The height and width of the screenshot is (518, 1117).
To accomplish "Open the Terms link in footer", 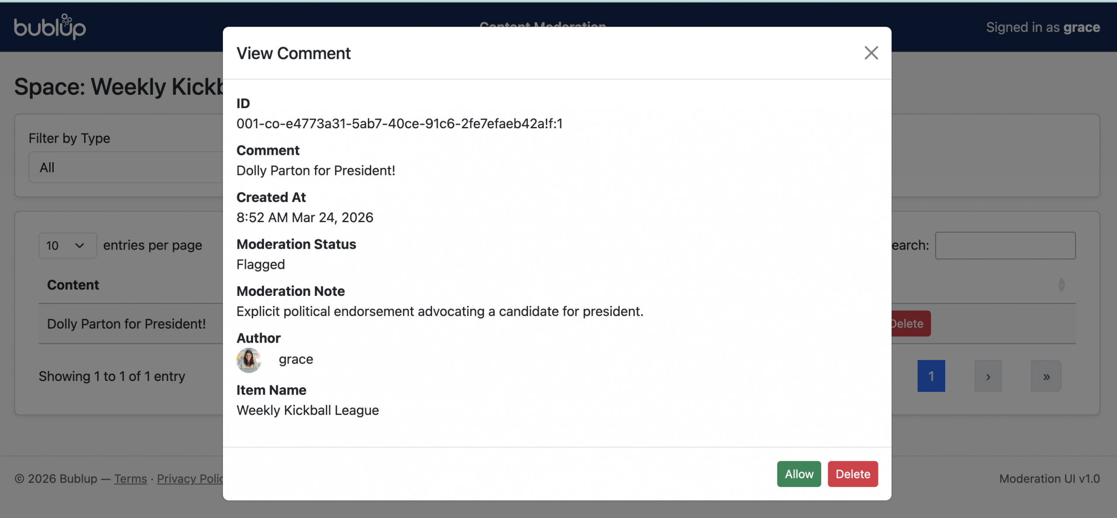I will point(130,479).
